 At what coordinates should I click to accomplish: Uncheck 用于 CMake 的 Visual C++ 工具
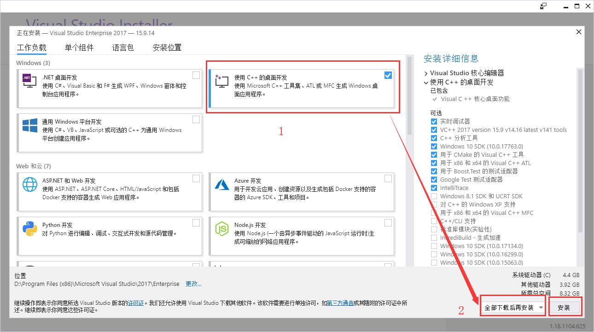[434, 154]
